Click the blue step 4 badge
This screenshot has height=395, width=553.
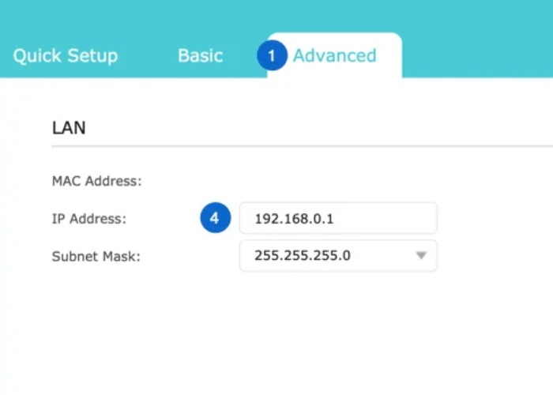click(215, 219)
